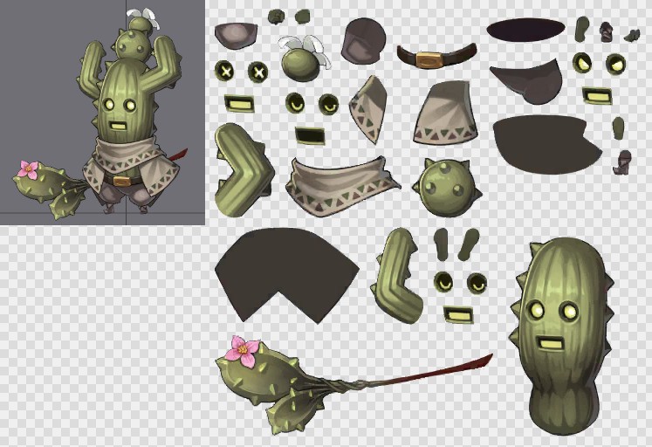Select the left X-shaped eye sprite
Screen dimensions: 652x447
(226, 72)
